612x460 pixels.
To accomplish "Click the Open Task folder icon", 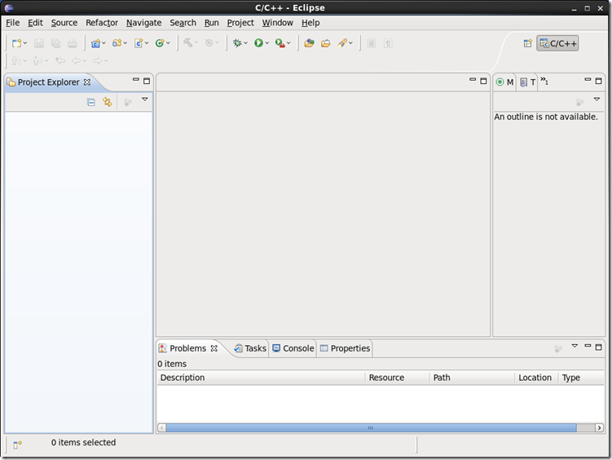I will (325, 43).
